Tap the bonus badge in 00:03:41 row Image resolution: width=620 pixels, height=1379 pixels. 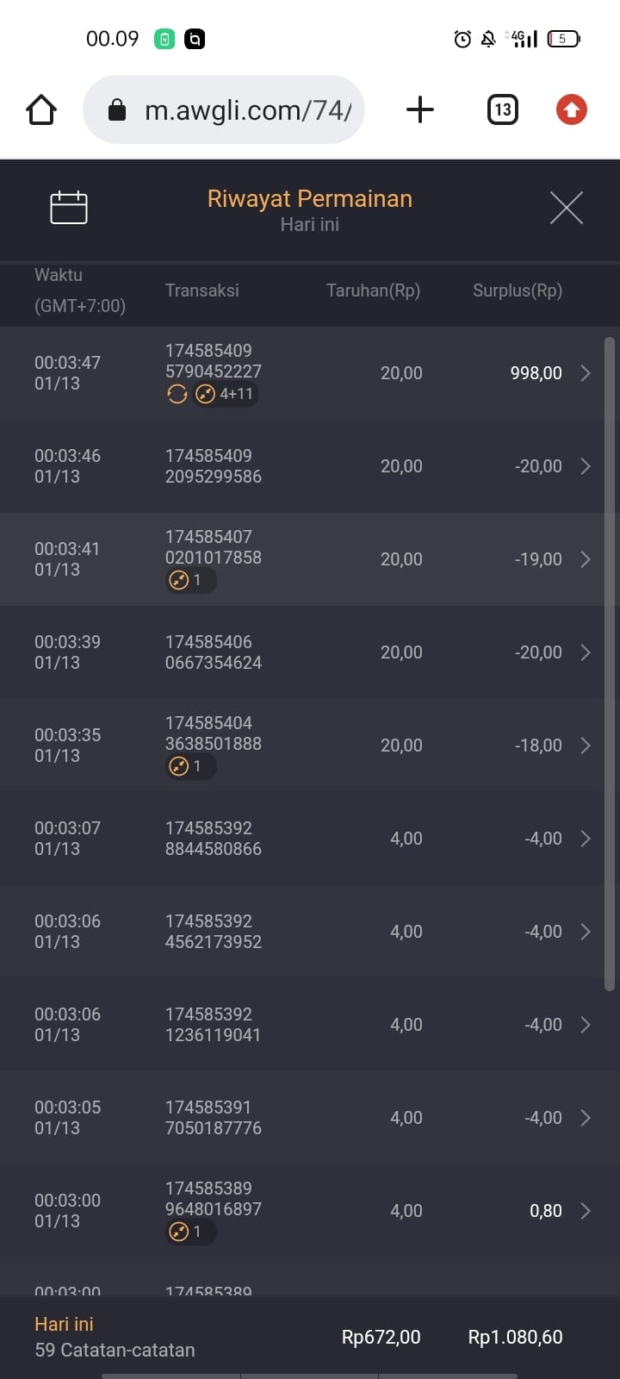(189, 580)
